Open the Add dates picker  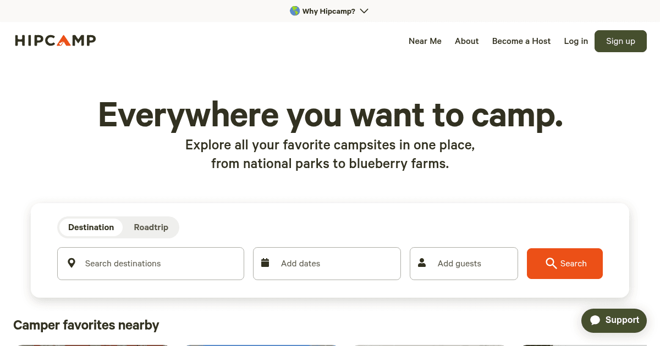pyautogui.click(x=327, y=263)
